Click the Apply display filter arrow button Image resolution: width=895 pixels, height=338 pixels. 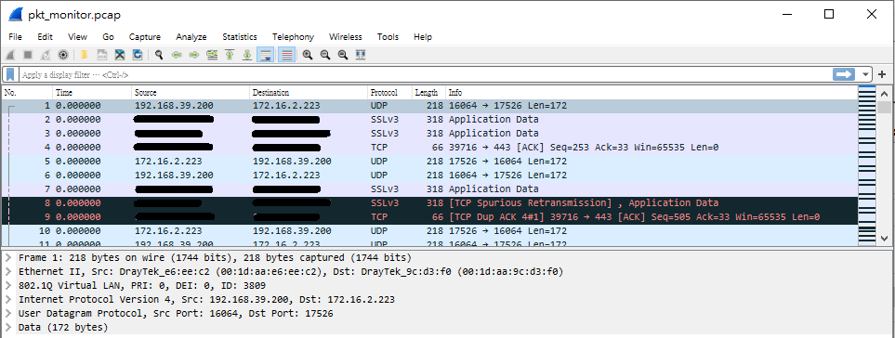point(844,74)
